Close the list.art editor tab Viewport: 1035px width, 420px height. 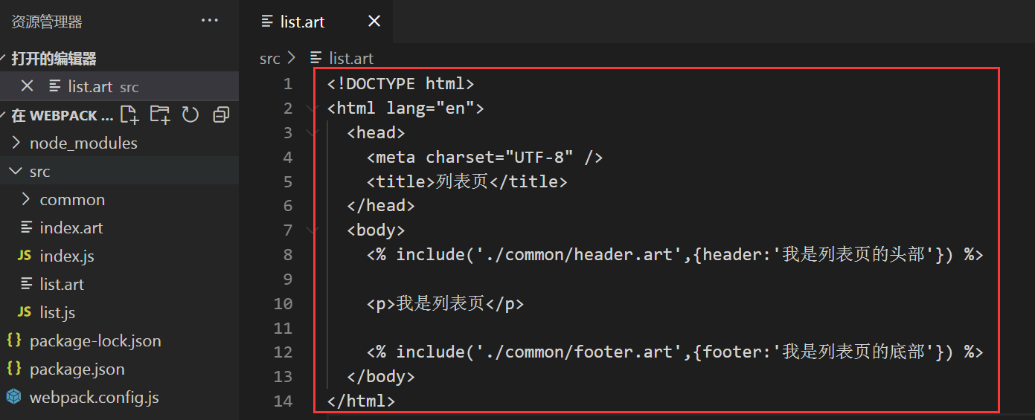(374, 22)
